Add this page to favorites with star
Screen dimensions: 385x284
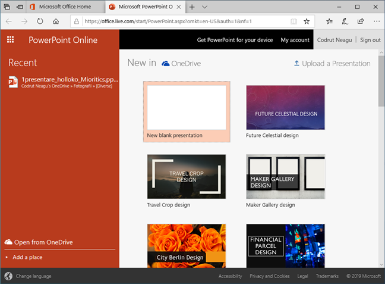tap(307, 21)
